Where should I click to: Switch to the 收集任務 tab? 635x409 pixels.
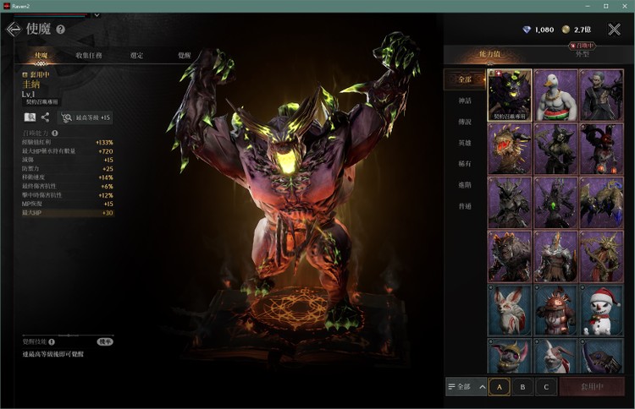point(88,56)
